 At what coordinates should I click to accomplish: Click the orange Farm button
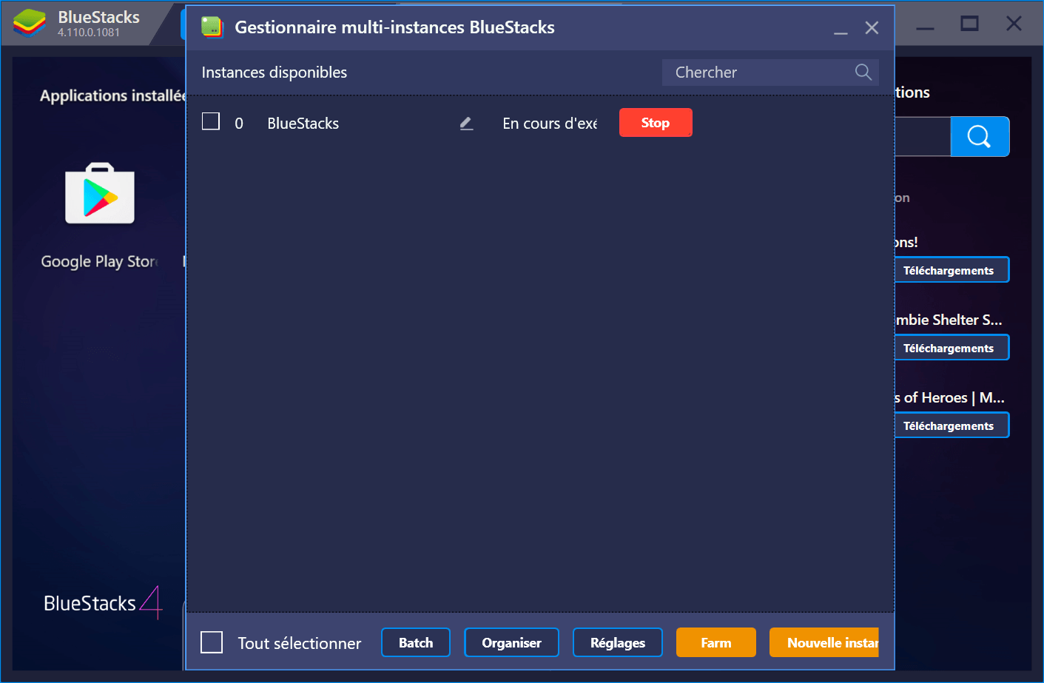716,642
